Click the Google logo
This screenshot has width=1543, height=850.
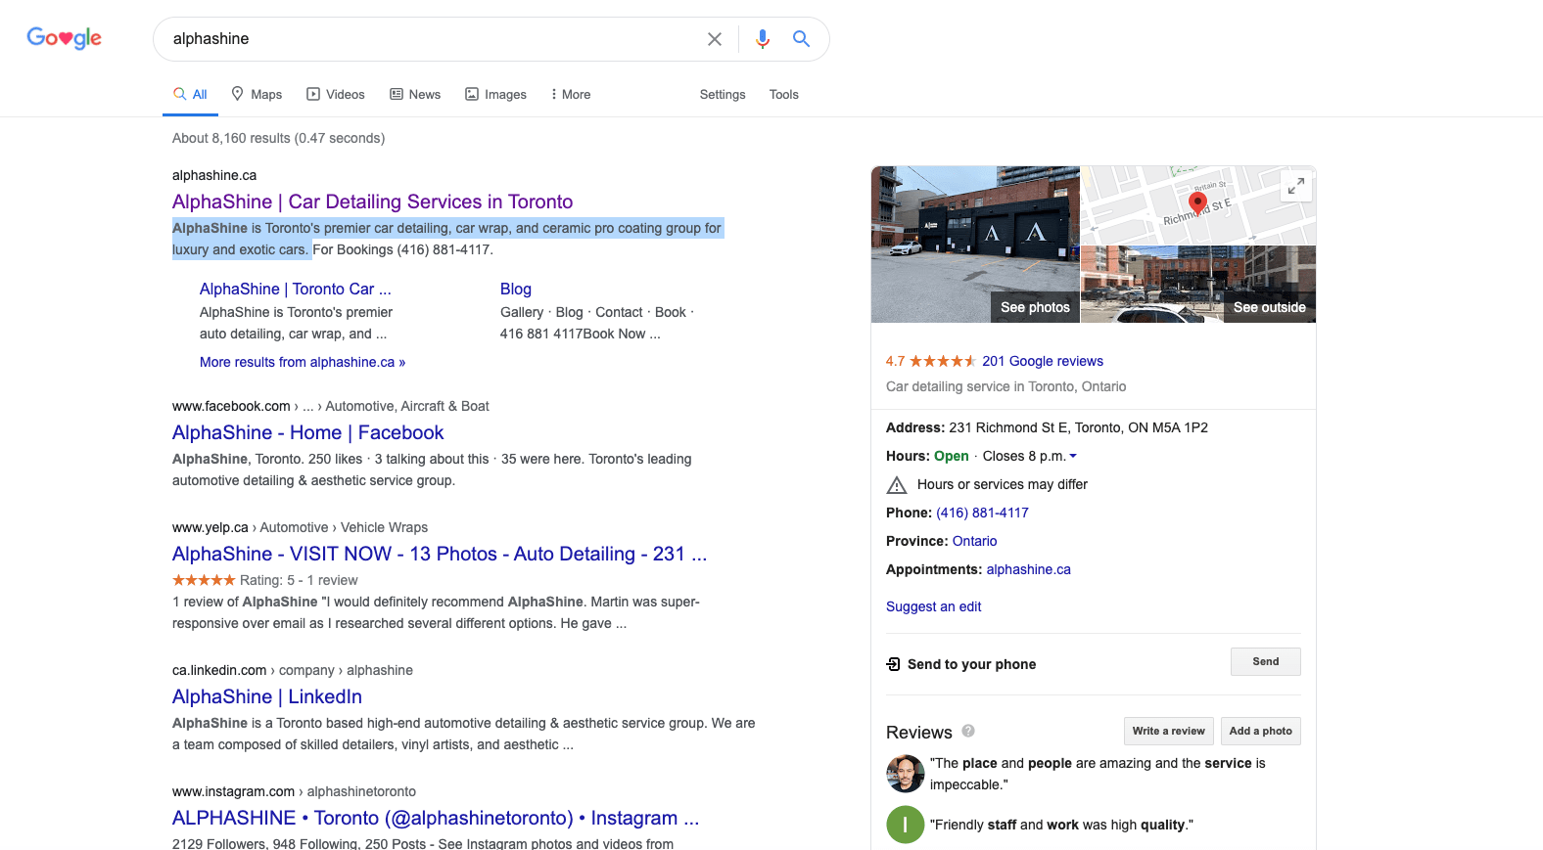tap(64, 38)
